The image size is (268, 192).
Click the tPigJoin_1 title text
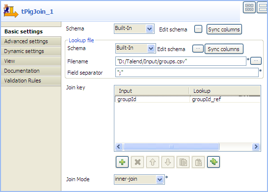point(37,11)
